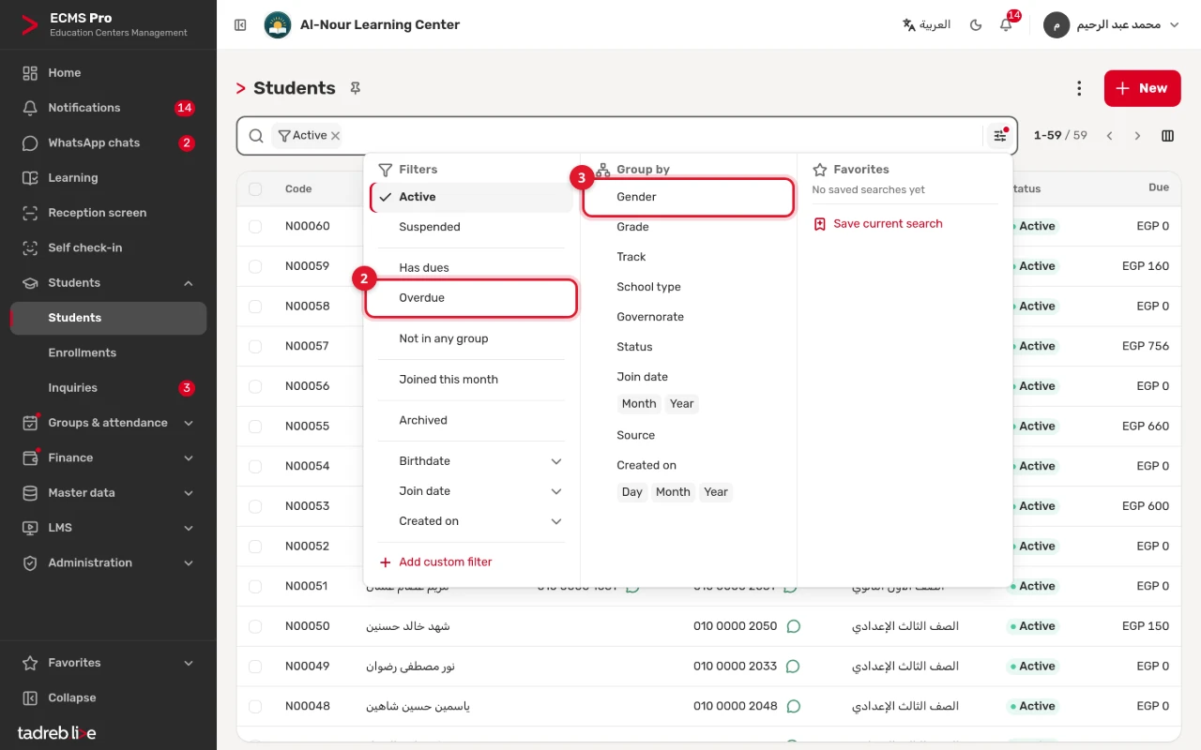Check the row N00049 checkbox
Viewport: 1201px width, 750px height.
[x=255, y=667]
